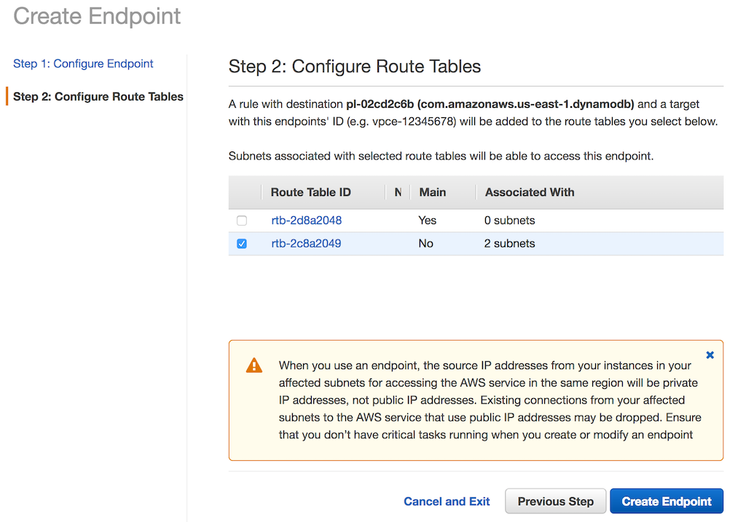Click the orange warning triangle icon
This screenshot has width=746, height=522.
pos(254,365)
